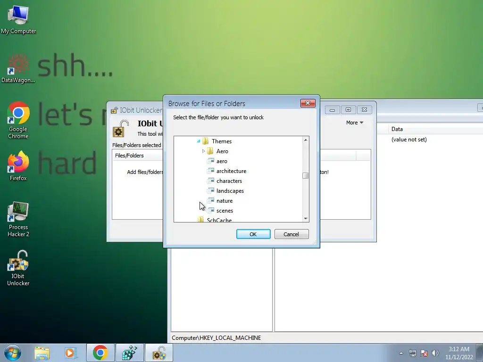The width and height of the screenshot is (483, 362).
Task: Select the Aero folder icon
Action: click(x=210, y=151)
